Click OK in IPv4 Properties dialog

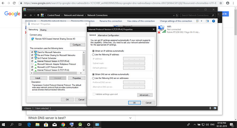click(135, 103)
